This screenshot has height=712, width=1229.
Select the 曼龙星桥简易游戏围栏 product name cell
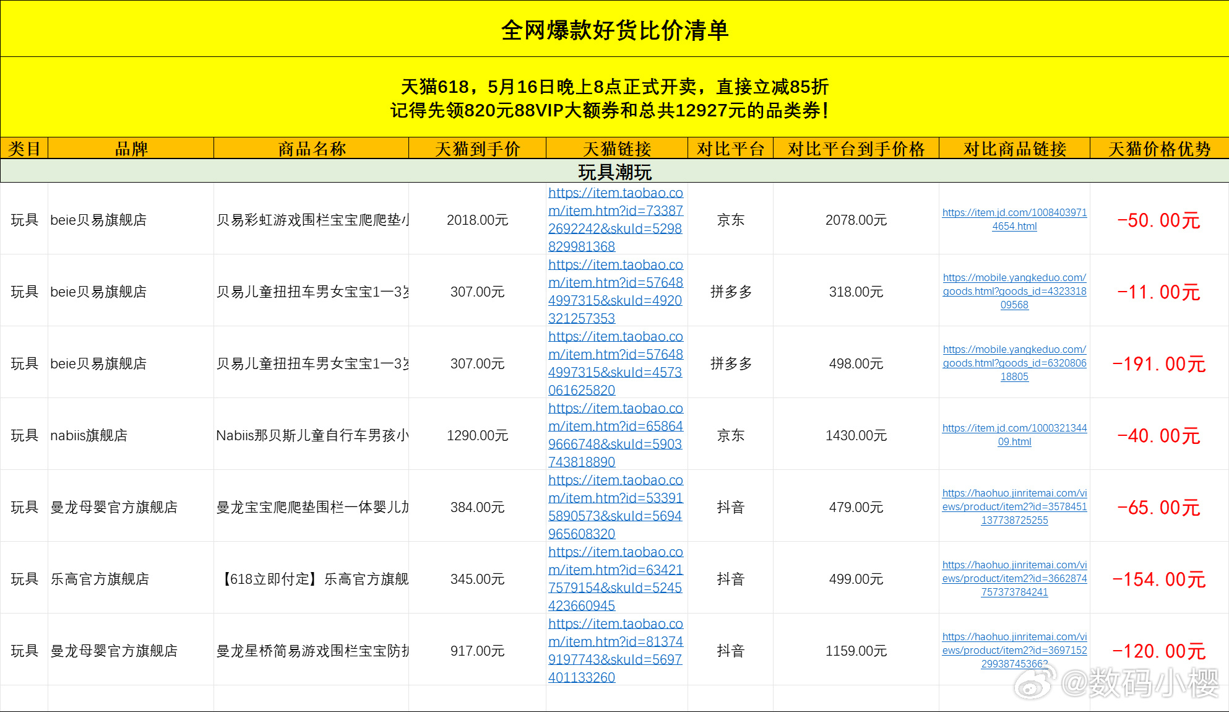click(311, 651)
